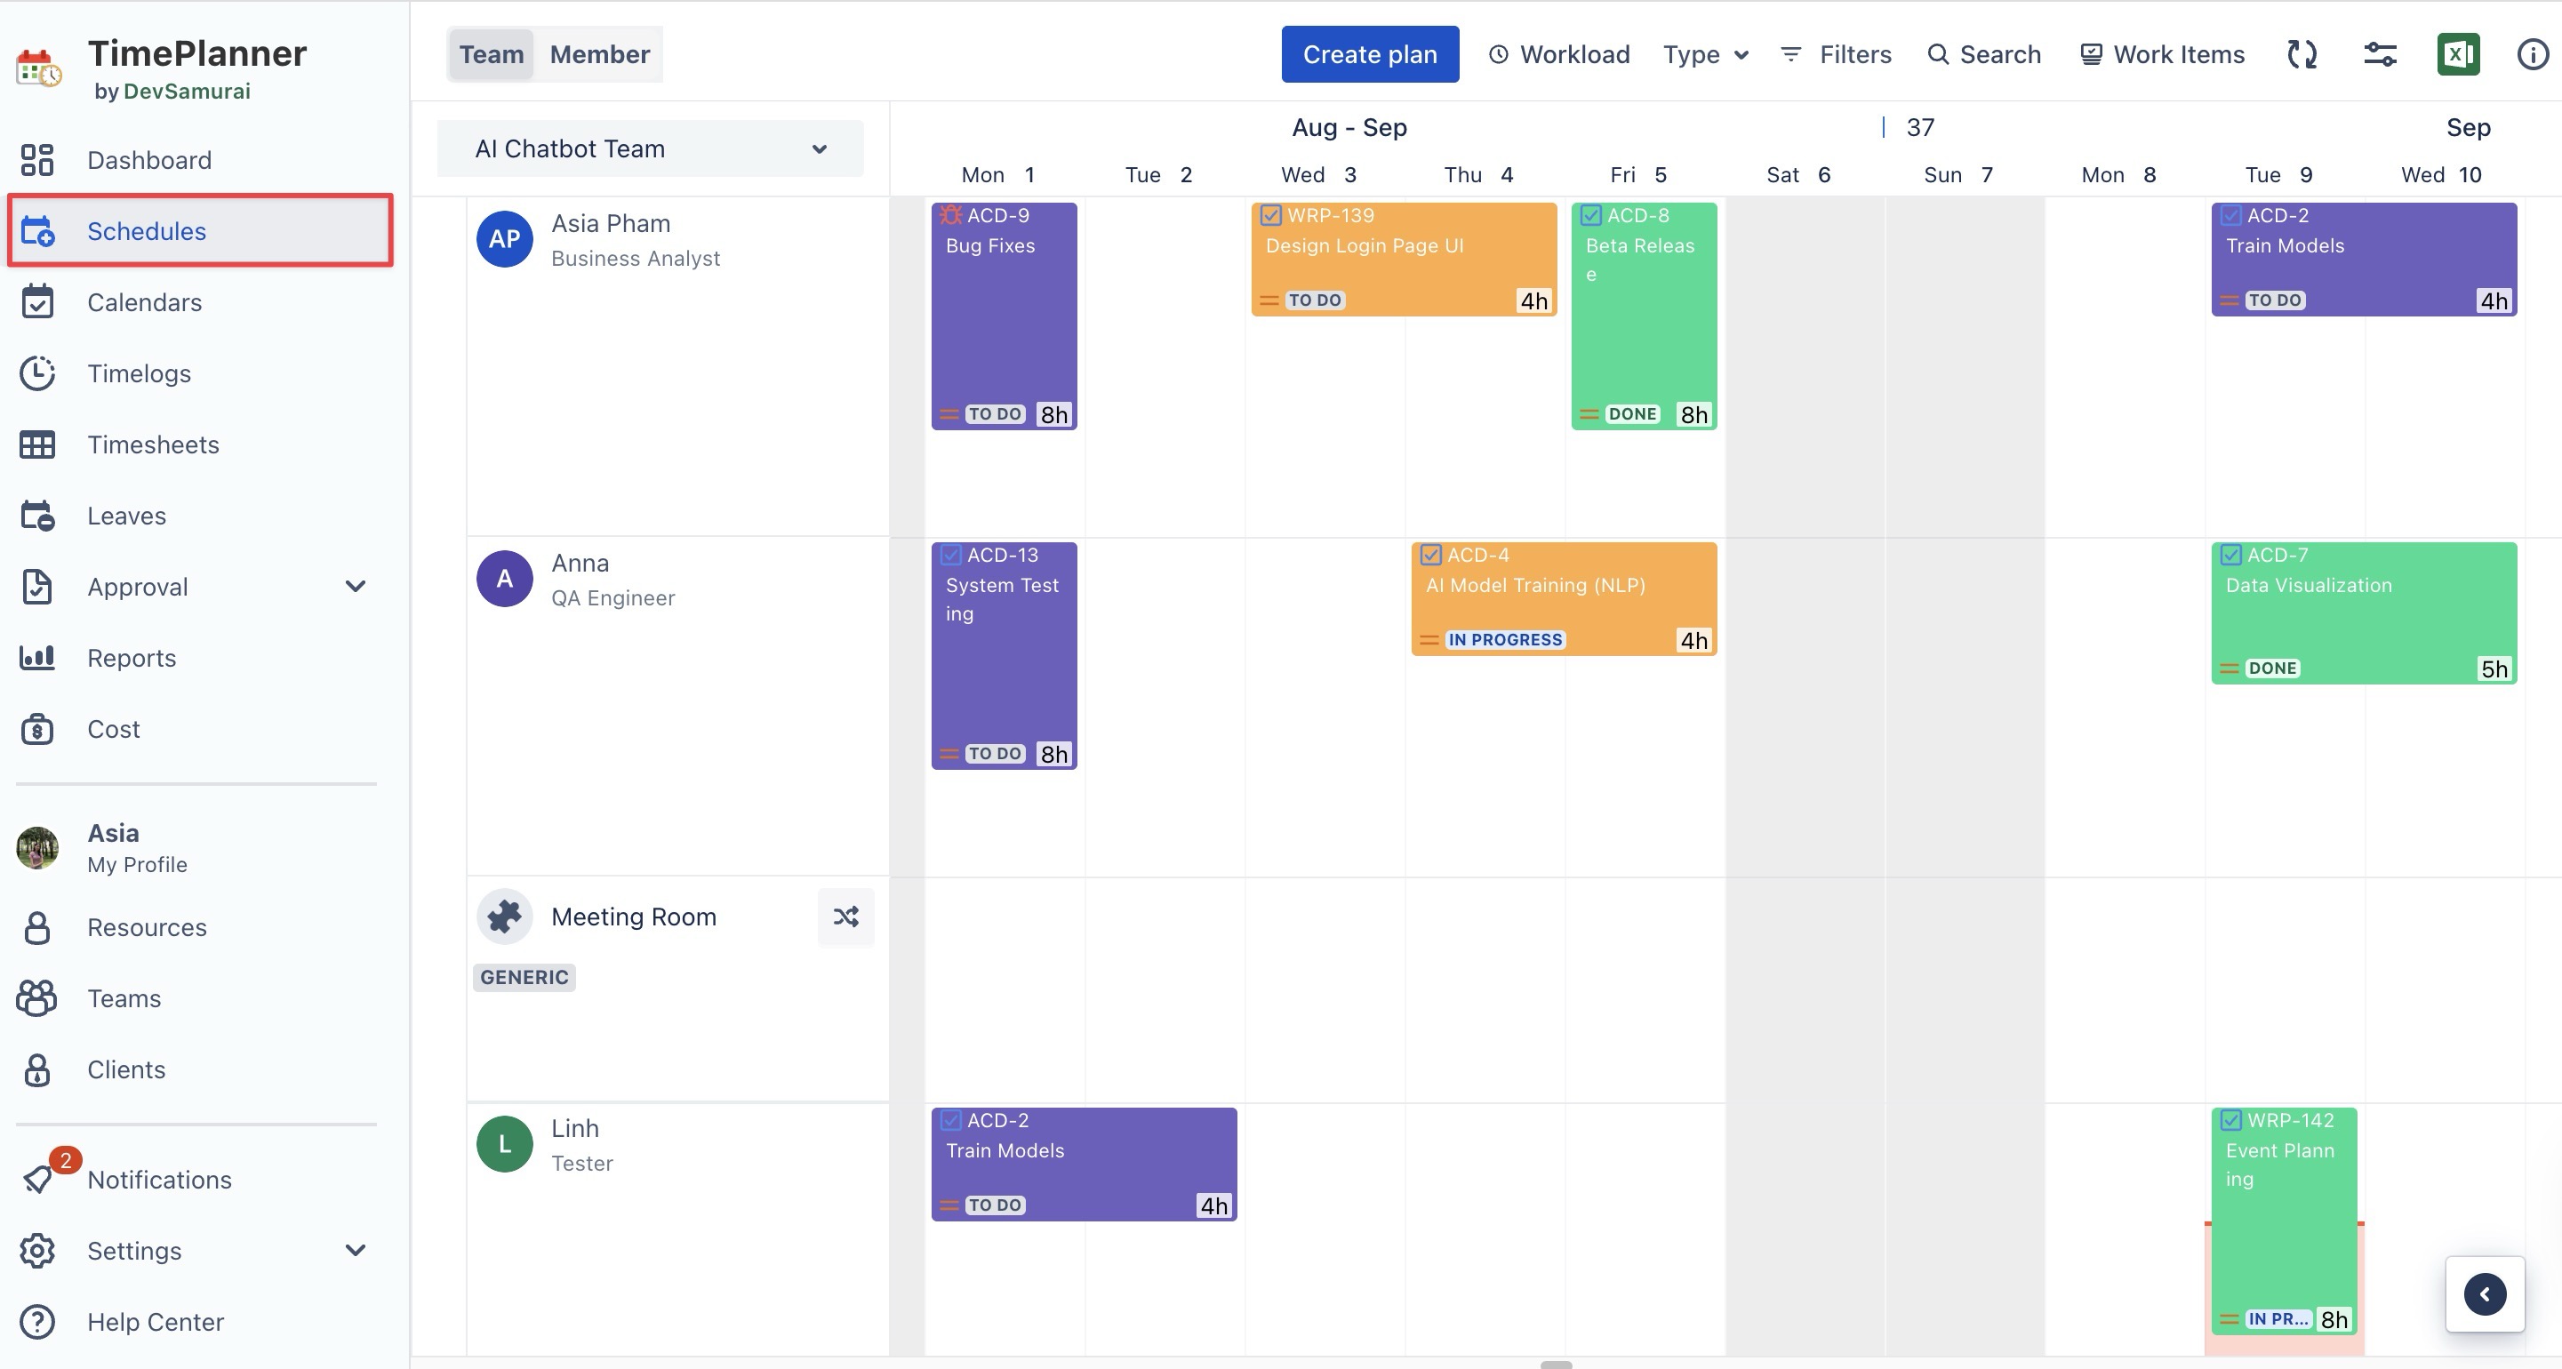The width and height of the screenshot is (2562, 1369).
Task: Click the Create plan button
Action: pos(1370,53)
